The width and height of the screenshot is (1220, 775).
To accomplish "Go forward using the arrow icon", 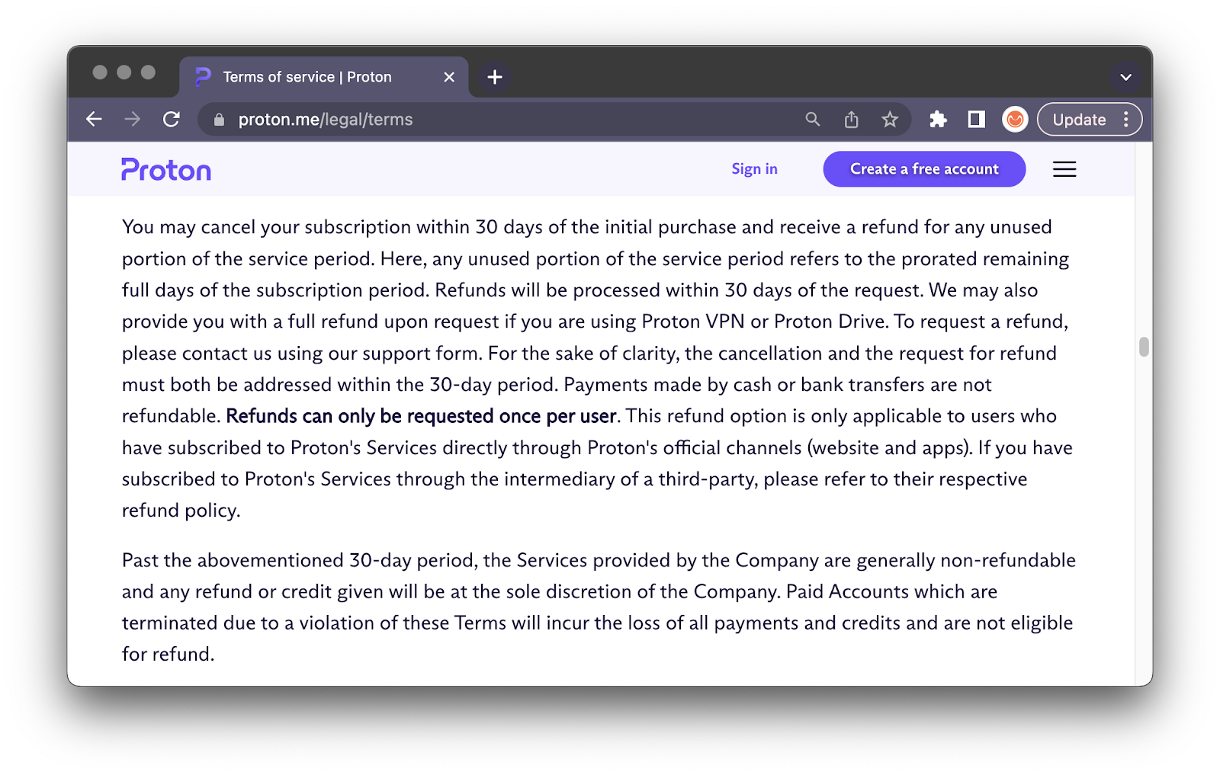I will point(133,119).
